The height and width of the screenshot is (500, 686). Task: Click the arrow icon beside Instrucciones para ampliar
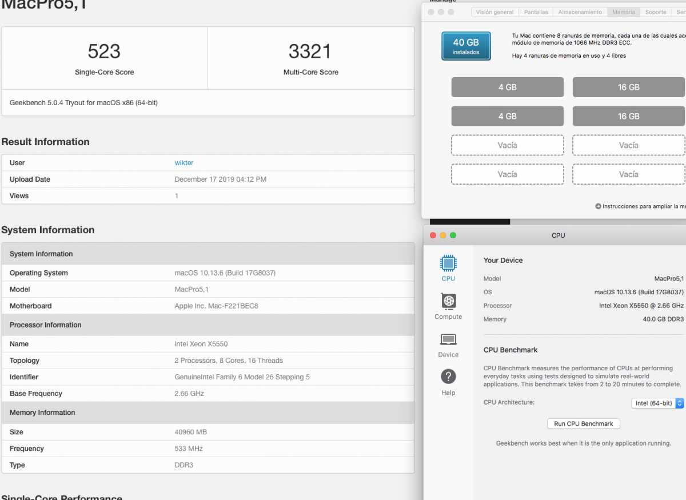(x=598, y=206)
